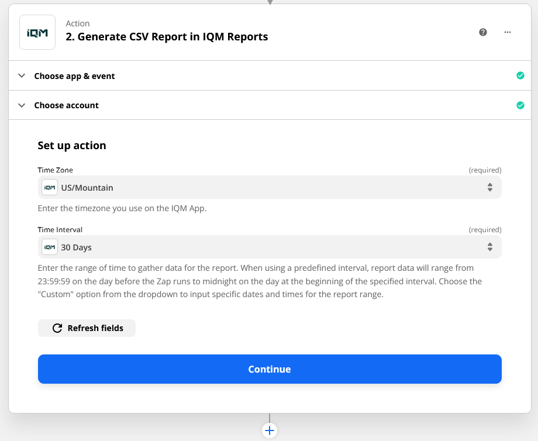Click the IQM icon inside Time Interval field
Image resolution: width=538 pixels, height=441 pixels.
[x=50, y=247]
